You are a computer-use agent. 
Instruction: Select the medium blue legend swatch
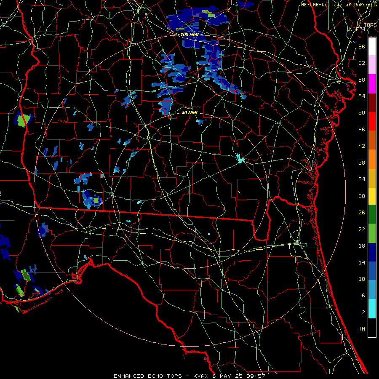372,271
